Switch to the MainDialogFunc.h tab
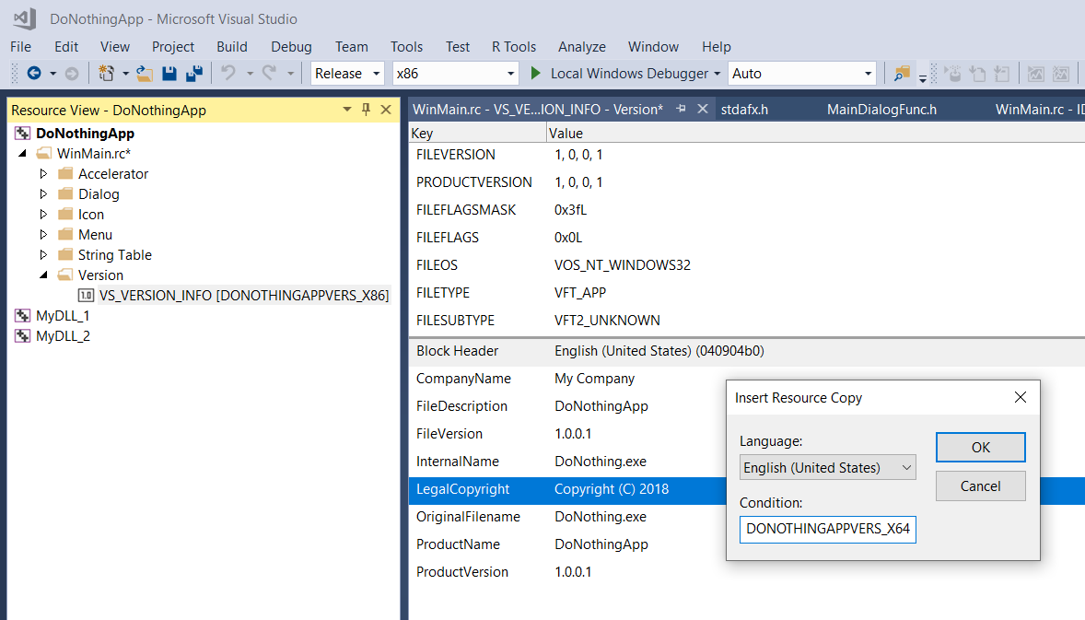 click(881, 110)
